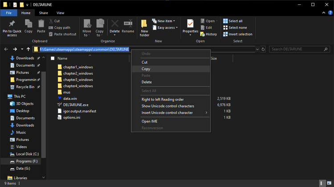Choose Show Unicode control characters
Viewport: 334px width, 187px height.
171,106
